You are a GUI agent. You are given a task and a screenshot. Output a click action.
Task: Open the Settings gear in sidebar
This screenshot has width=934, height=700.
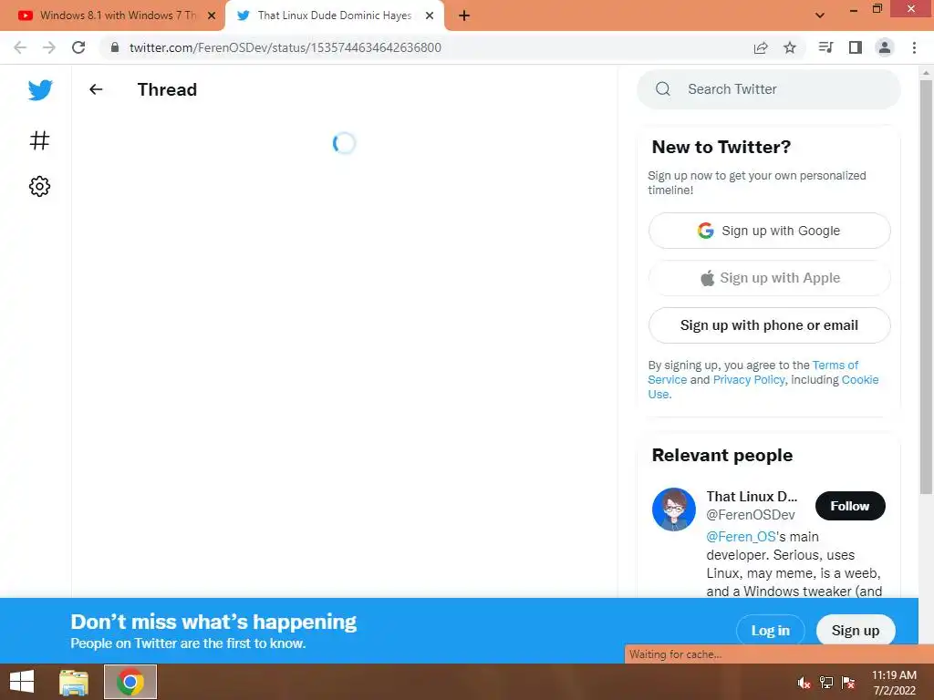(39, 186)
